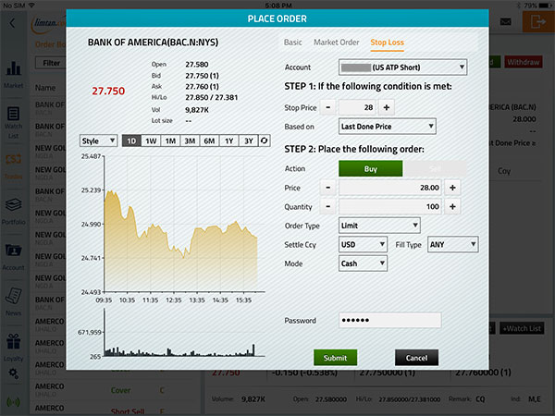
Task: Open the Settle Ccy USD dropdown
Action: (363, 244)
